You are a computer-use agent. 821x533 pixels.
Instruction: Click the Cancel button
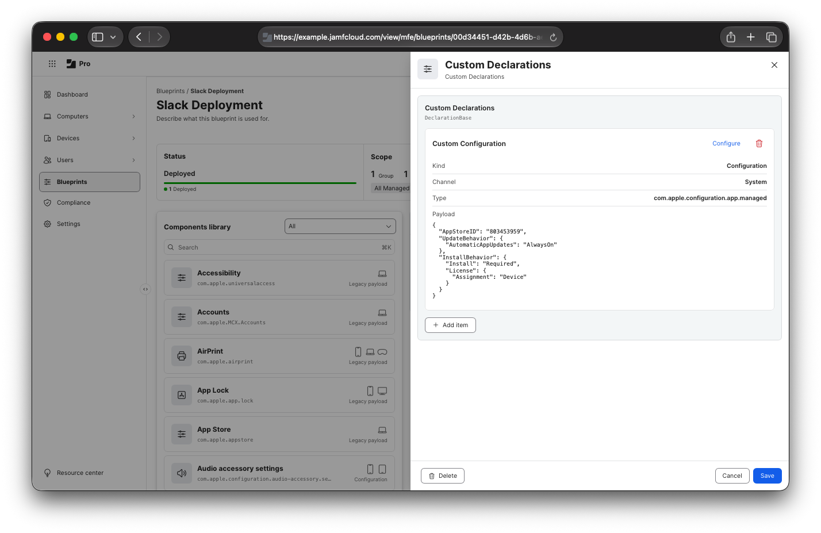point(732,476)
